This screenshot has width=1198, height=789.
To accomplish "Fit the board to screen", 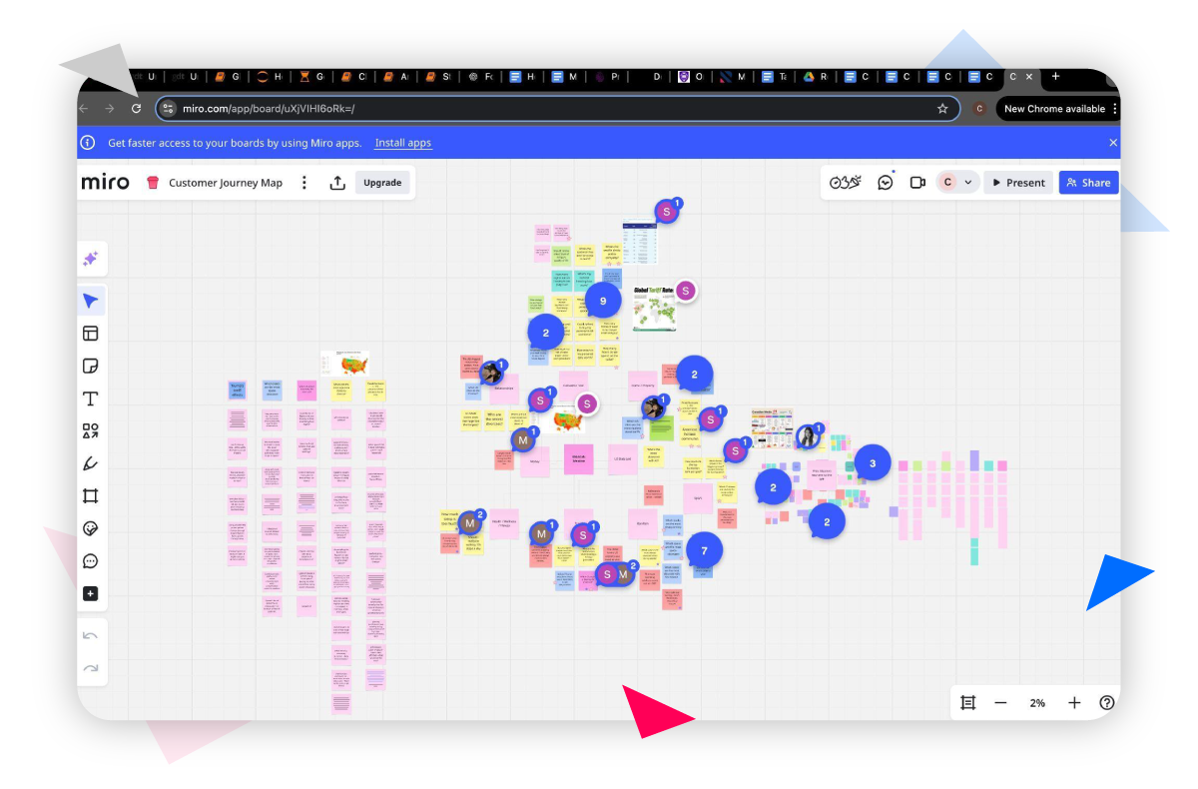I will click(967, 703).
